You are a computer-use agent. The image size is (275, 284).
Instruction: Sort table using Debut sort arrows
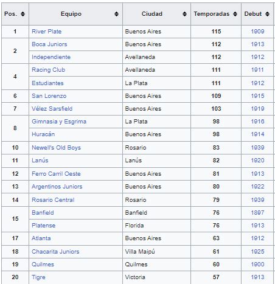[268, 14]
